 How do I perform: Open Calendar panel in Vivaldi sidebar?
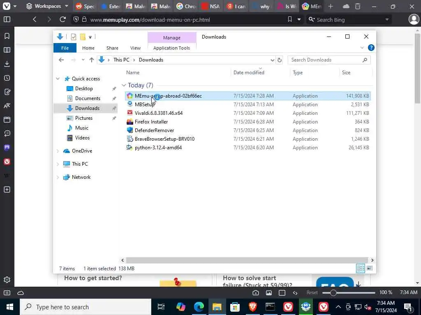click(7, 119)
